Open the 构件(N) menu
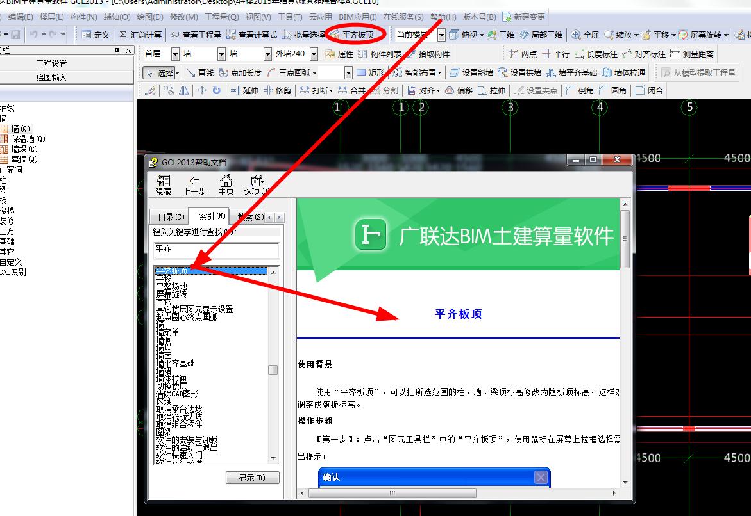The width and height of the screenshot is (751, 516). (84, 17)
